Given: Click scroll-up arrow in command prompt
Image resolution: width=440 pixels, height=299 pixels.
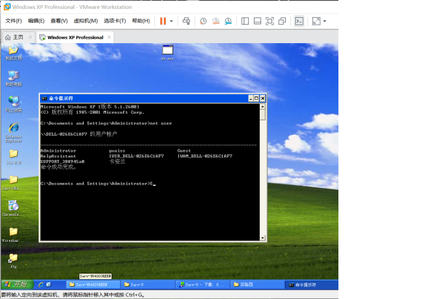Looking at the screenshot, I should coord(262,107).
